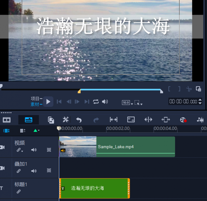Mute the 叠加1 overlay track
The height and width of the screenshot is (201, 207).
point(34,171)
